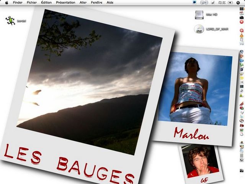
Task: Launch QuickTime Player from the dock
Action: tap(242, 30)
